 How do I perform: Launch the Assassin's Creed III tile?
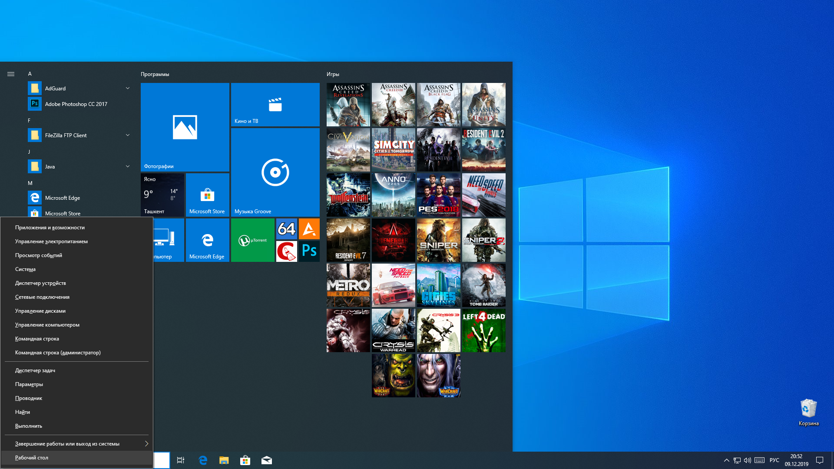[x=394, y=105]
